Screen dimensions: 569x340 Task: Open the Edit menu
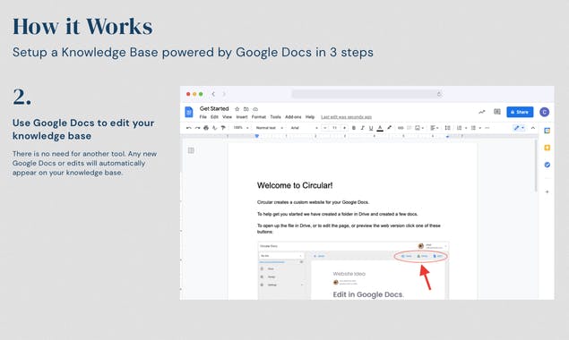point(214,117)
